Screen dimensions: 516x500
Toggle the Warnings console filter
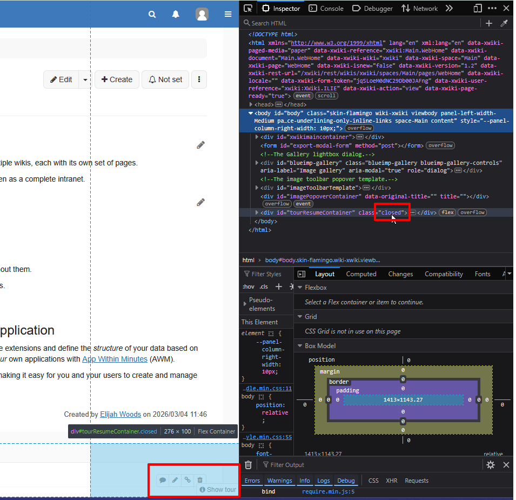point(279,481)
